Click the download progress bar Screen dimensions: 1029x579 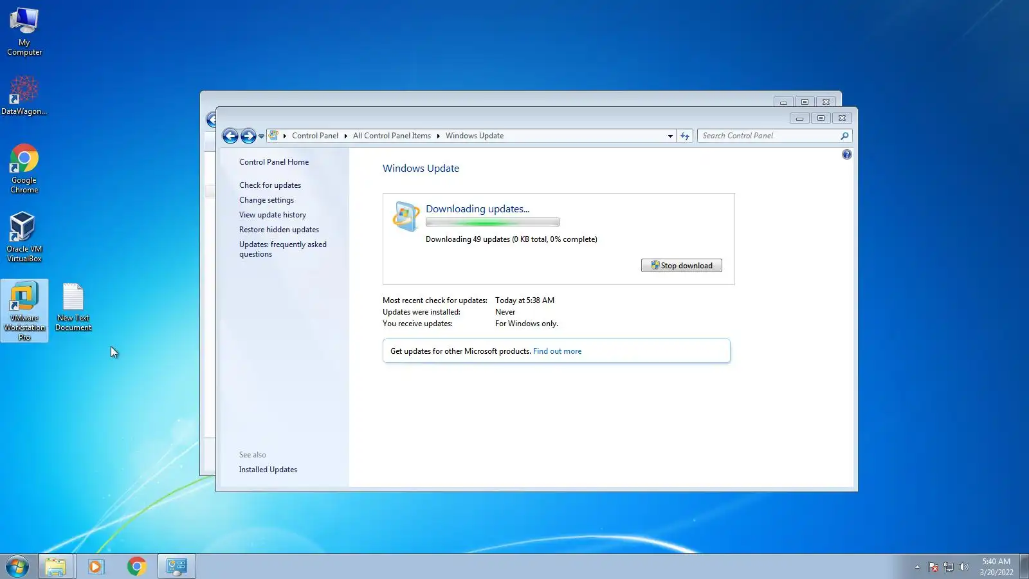493,223
